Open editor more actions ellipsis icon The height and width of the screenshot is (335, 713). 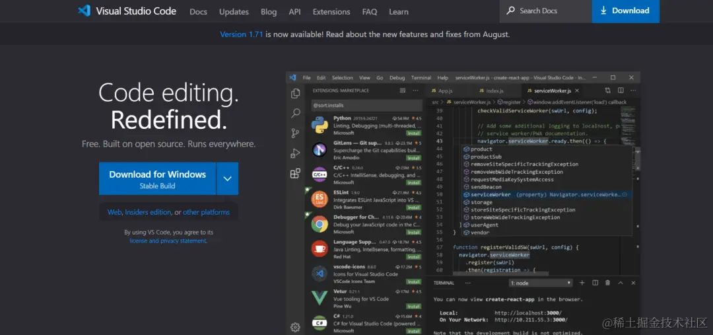point(632,91)
